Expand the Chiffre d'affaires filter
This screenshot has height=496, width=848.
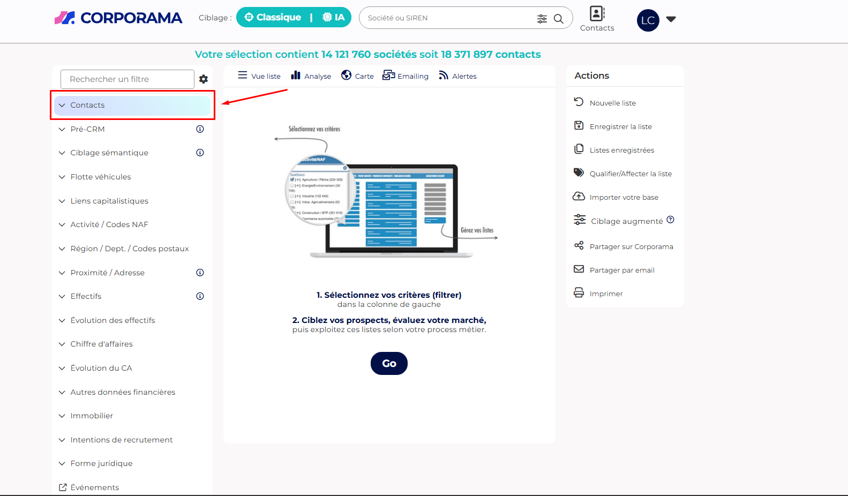pyautogui.click(x=101, y=344)
